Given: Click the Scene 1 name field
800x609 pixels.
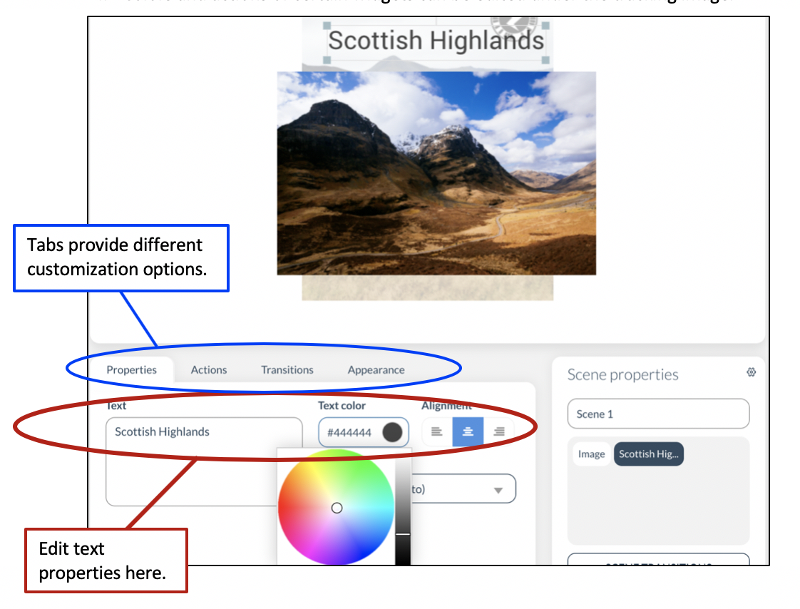Looking at the screenshot, I should [658, 414].
